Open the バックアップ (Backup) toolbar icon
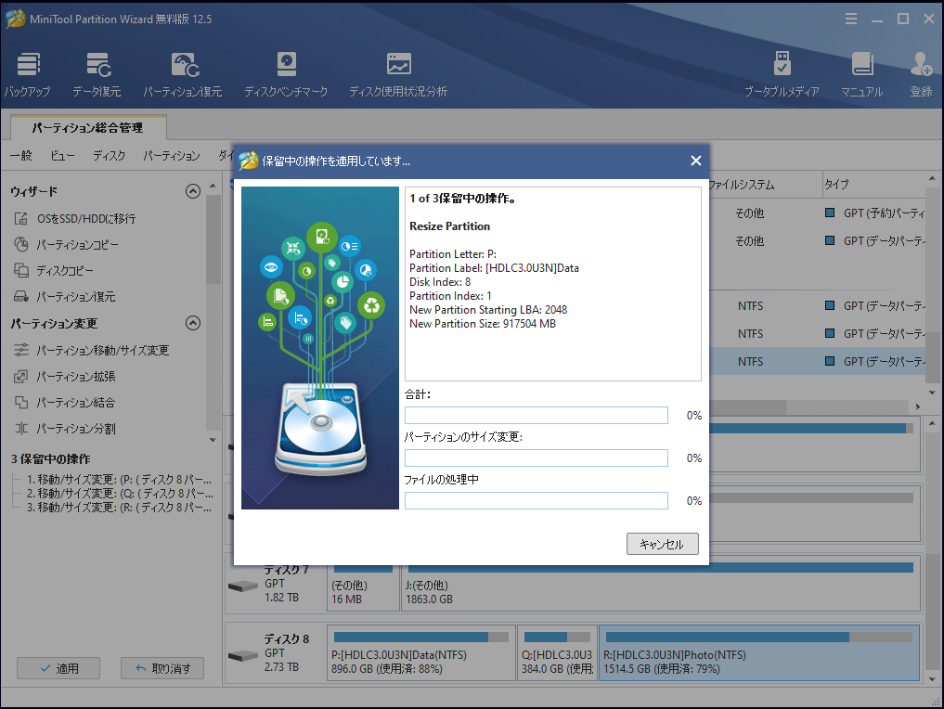Screen dimensions: 944x709 click(28, 74)
